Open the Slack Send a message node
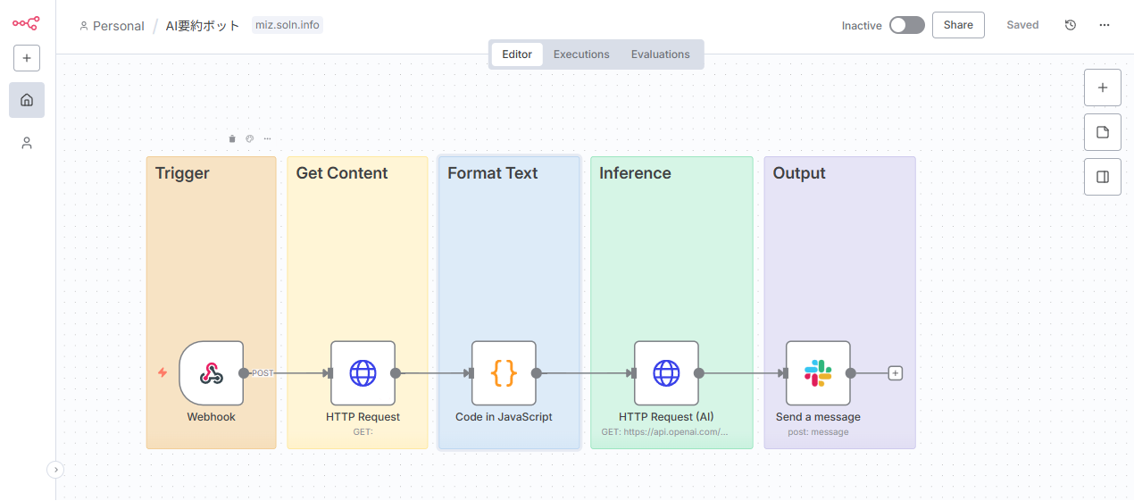The width and height of the screenshot is (1134, 501). point(818,373)
